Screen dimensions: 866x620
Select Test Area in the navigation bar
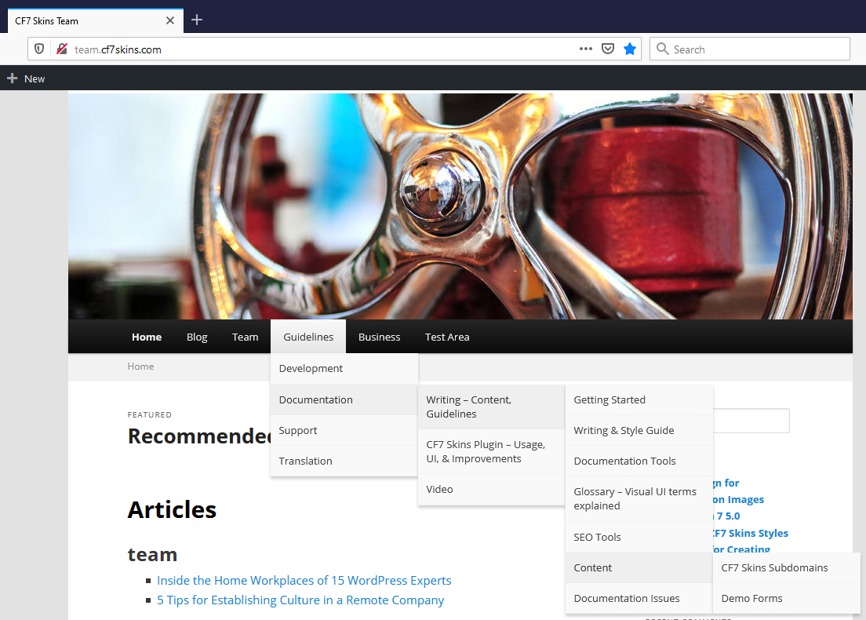[x=447, y=337]
